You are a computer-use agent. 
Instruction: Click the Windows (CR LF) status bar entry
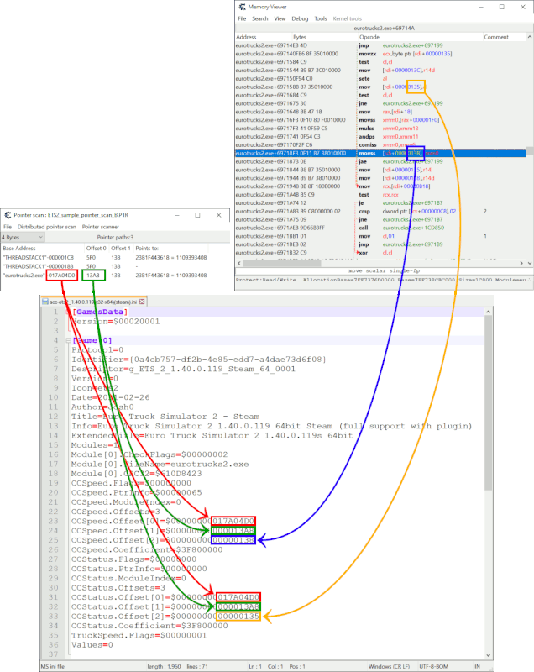(x=389, y=666)
